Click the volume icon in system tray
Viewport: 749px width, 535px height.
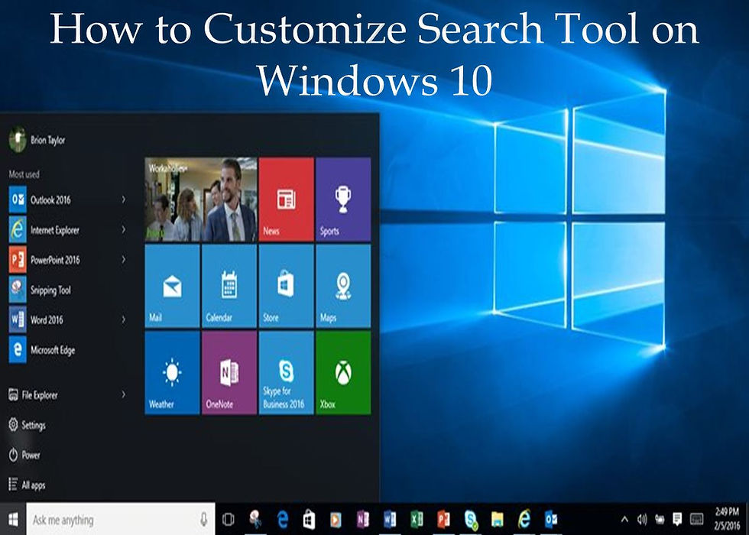tap(642, 519)
